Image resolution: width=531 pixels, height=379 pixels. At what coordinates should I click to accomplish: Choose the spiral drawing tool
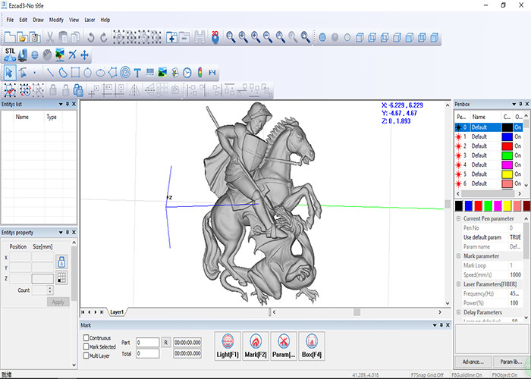tap(125, 73)
